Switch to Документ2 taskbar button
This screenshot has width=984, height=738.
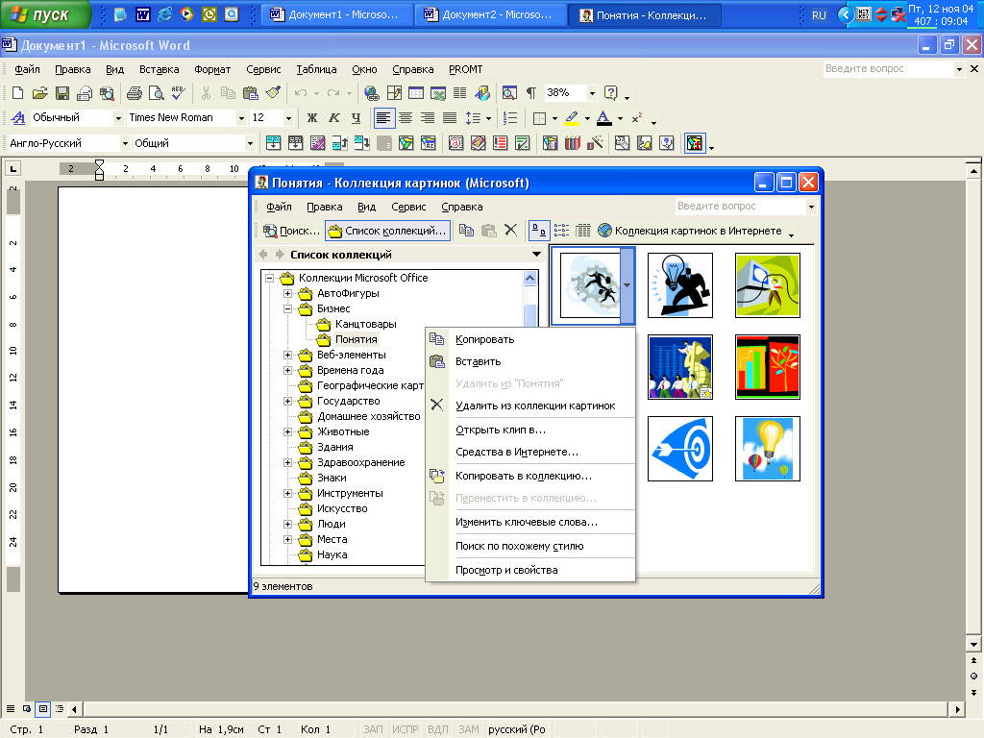pyautogui.click(x=490, y=15)
